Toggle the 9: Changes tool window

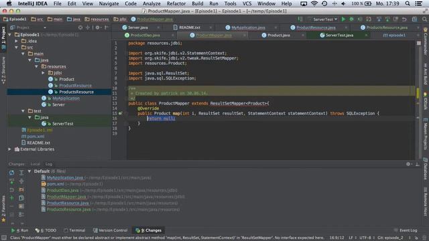[x=149, y=230]
